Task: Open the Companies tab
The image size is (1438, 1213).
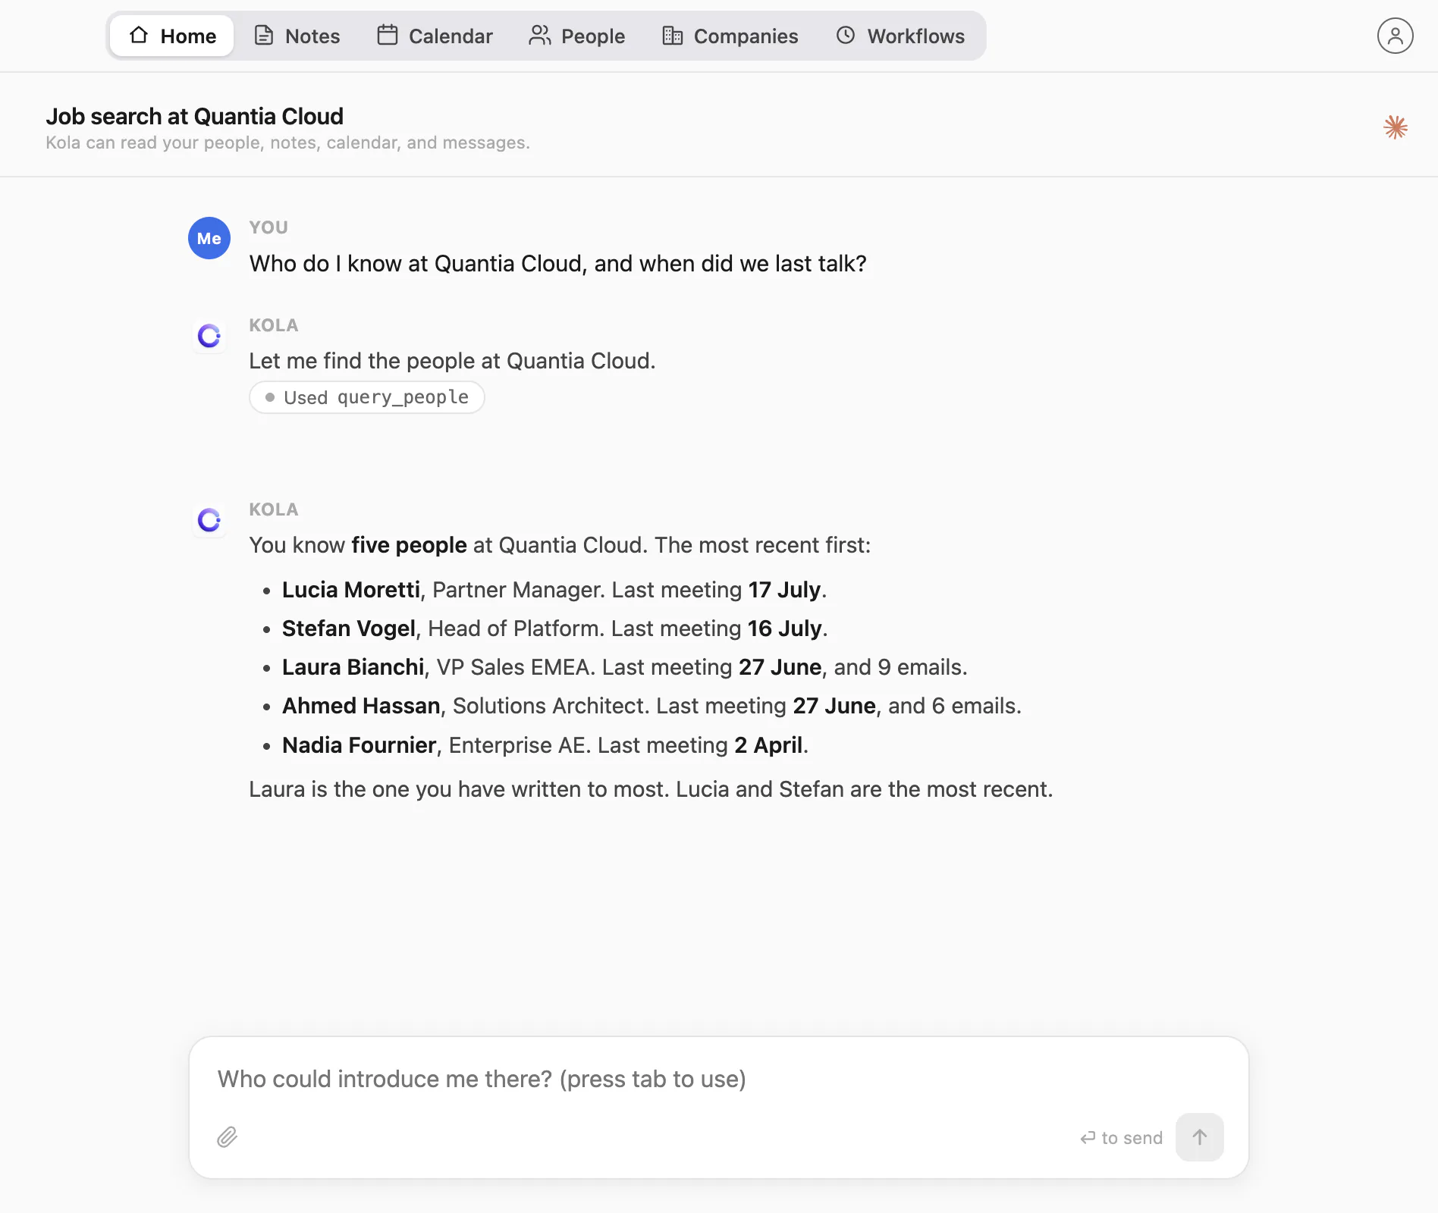Action: click(730, 36)
